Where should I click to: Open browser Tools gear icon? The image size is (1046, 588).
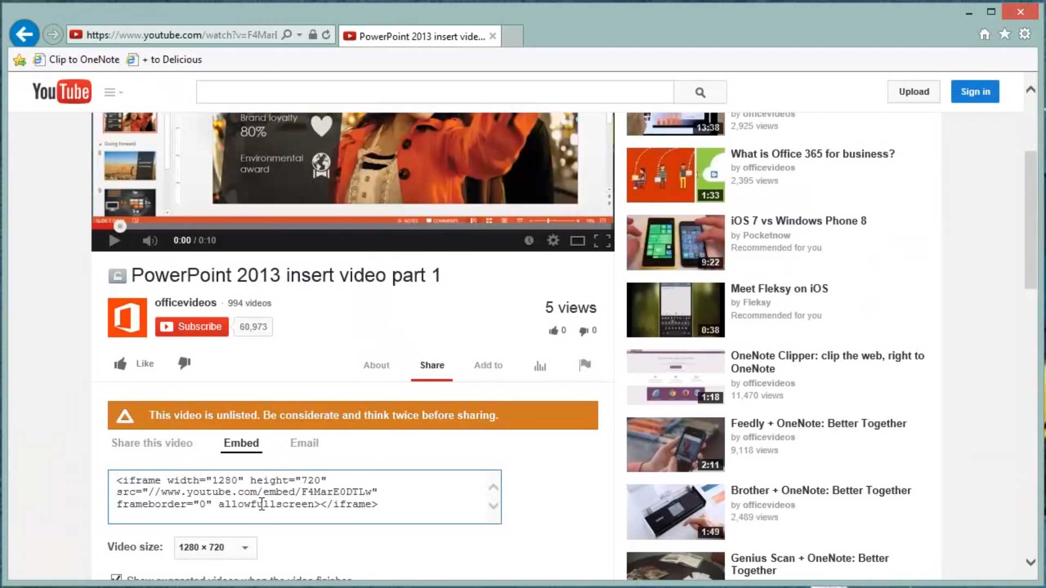(1025, 34)
